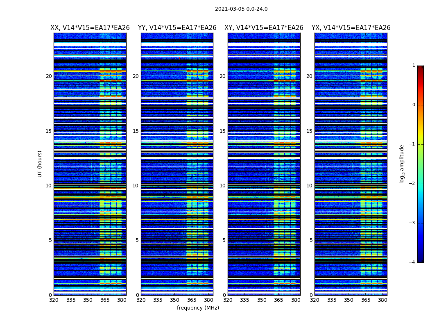430x328 pixels.
Task: Click the frequency (MHz) x-axis label
Action: point(198,308)
